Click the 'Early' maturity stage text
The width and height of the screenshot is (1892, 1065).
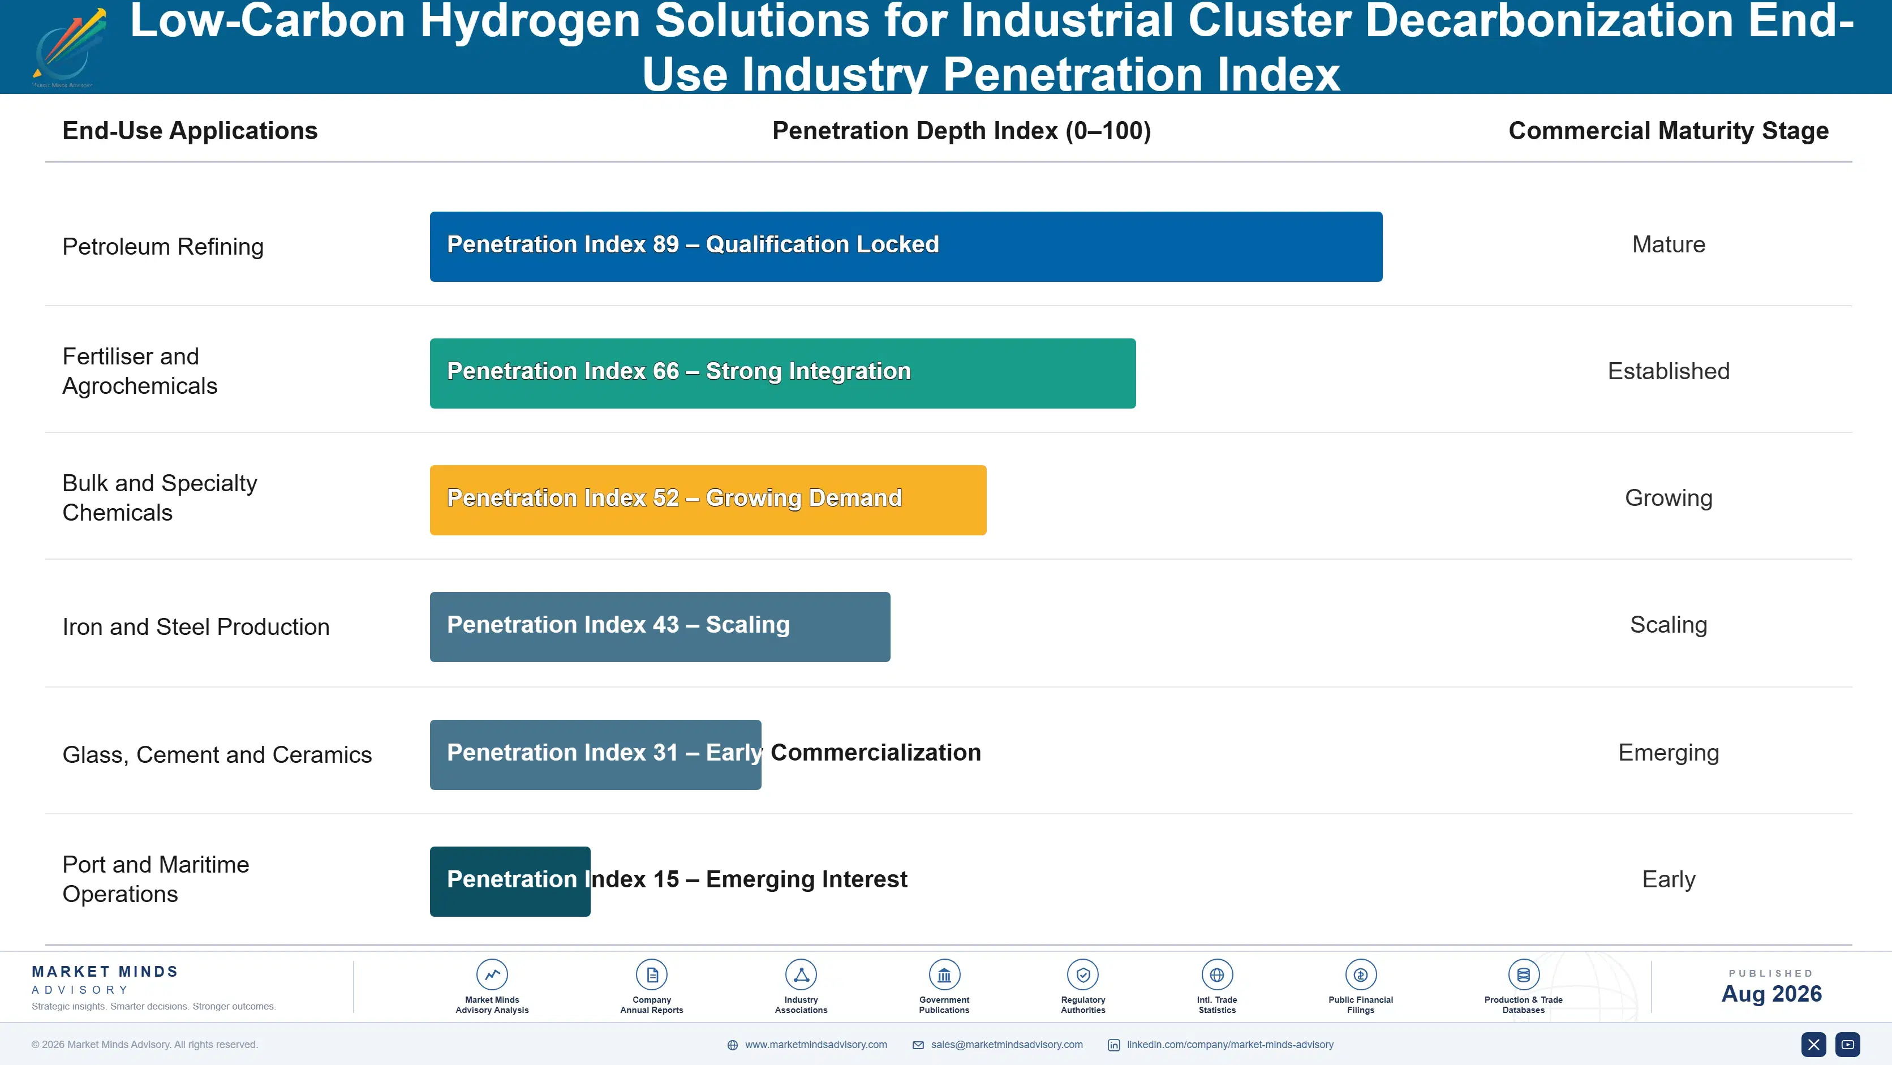pos(1668,879)
